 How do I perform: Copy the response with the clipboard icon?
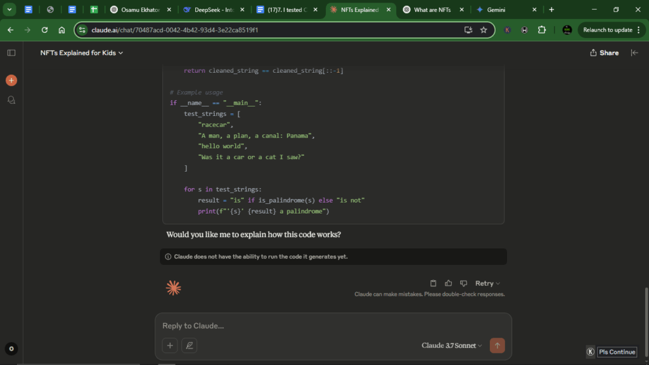tap(434, 283)
